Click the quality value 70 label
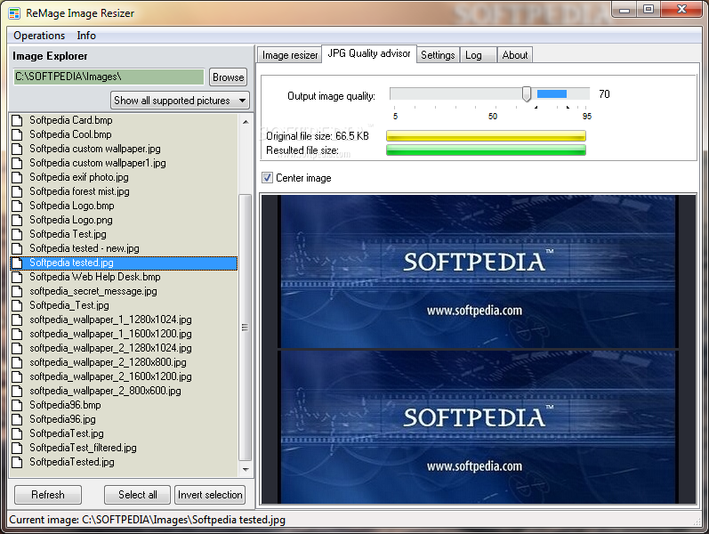 click(x=605, y=94)
